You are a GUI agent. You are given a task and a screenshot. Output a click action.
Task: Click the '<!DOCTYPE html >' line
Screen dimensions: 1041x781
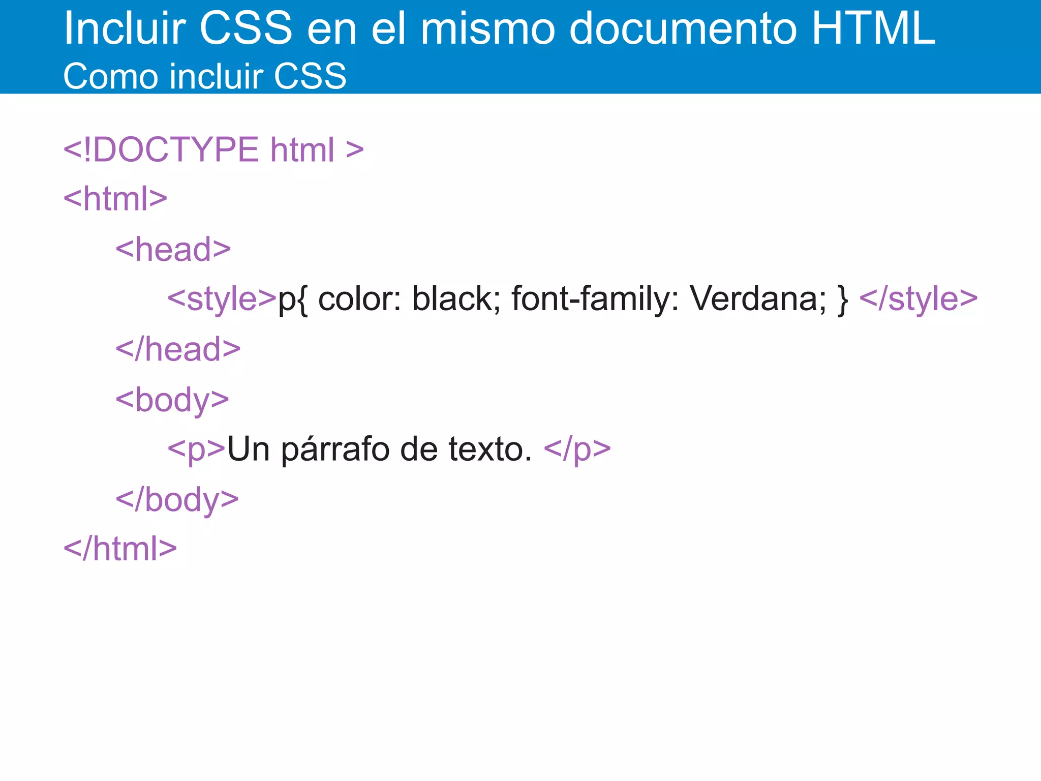tap(214, 149)
